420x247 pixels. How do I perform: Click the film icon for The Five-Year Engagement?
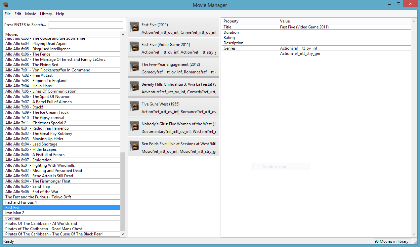tap(134, 67)
